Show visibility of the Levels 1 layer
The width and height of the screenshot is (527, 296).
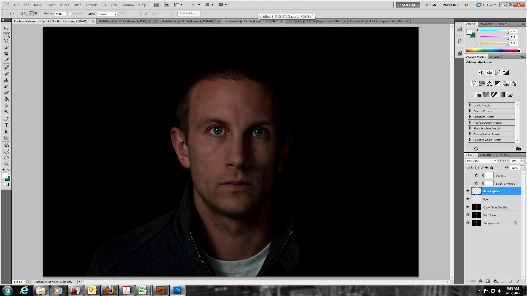(468, 175)
